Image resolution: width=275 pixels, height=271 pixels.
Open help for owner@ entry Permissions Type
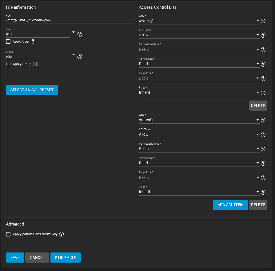(x=263, y=50)
